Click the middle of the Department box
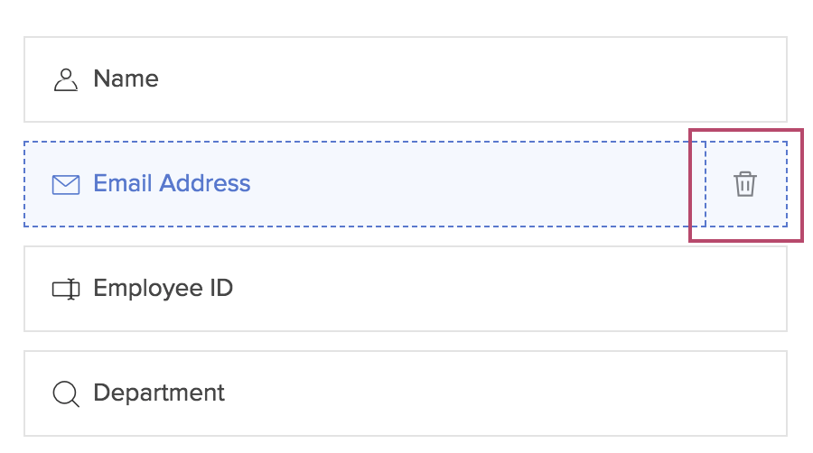813x453 pixels. [x=405, y=393]
